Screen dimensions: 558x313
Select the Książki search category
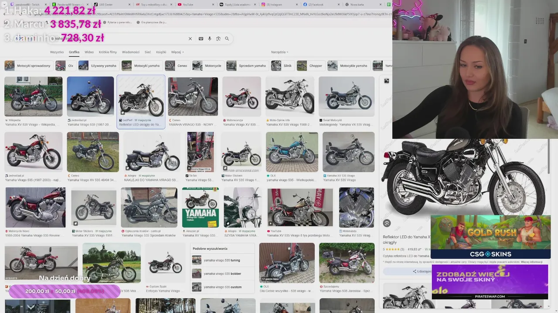[x=161, y=52]
